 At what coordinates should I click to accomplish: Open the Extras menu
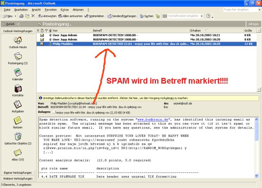64,9
